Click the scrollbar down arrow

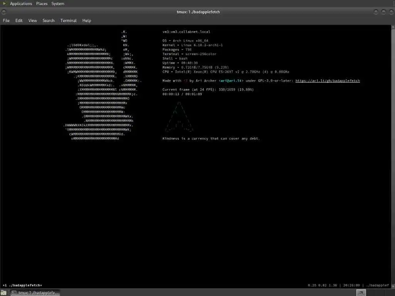(x=393, y=287)
